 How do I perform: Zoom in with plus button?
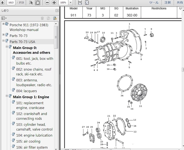(x=54, y=2)
